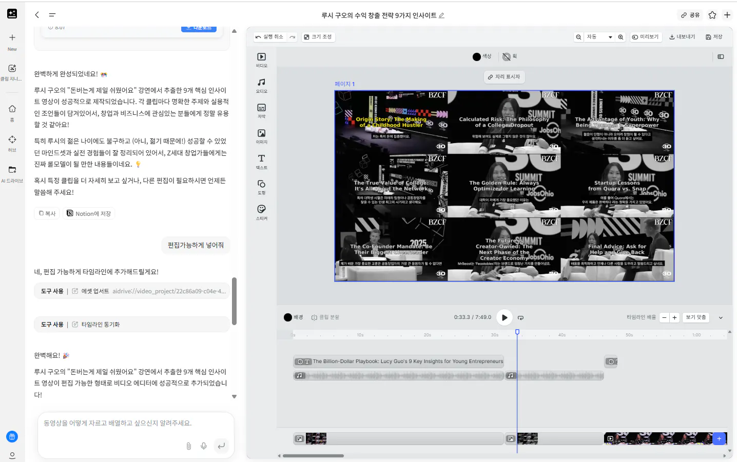Open AI 드라이브 in sidebar

(12, 173)
